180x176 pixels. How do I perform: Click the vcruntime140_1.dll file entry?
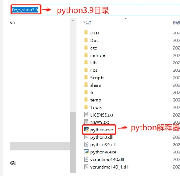[106, 167]
